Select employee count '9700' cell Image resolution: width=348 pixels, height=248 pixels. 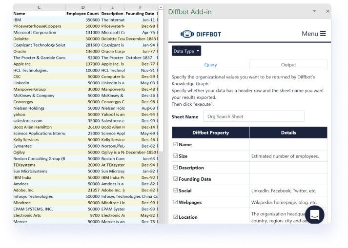83,215
